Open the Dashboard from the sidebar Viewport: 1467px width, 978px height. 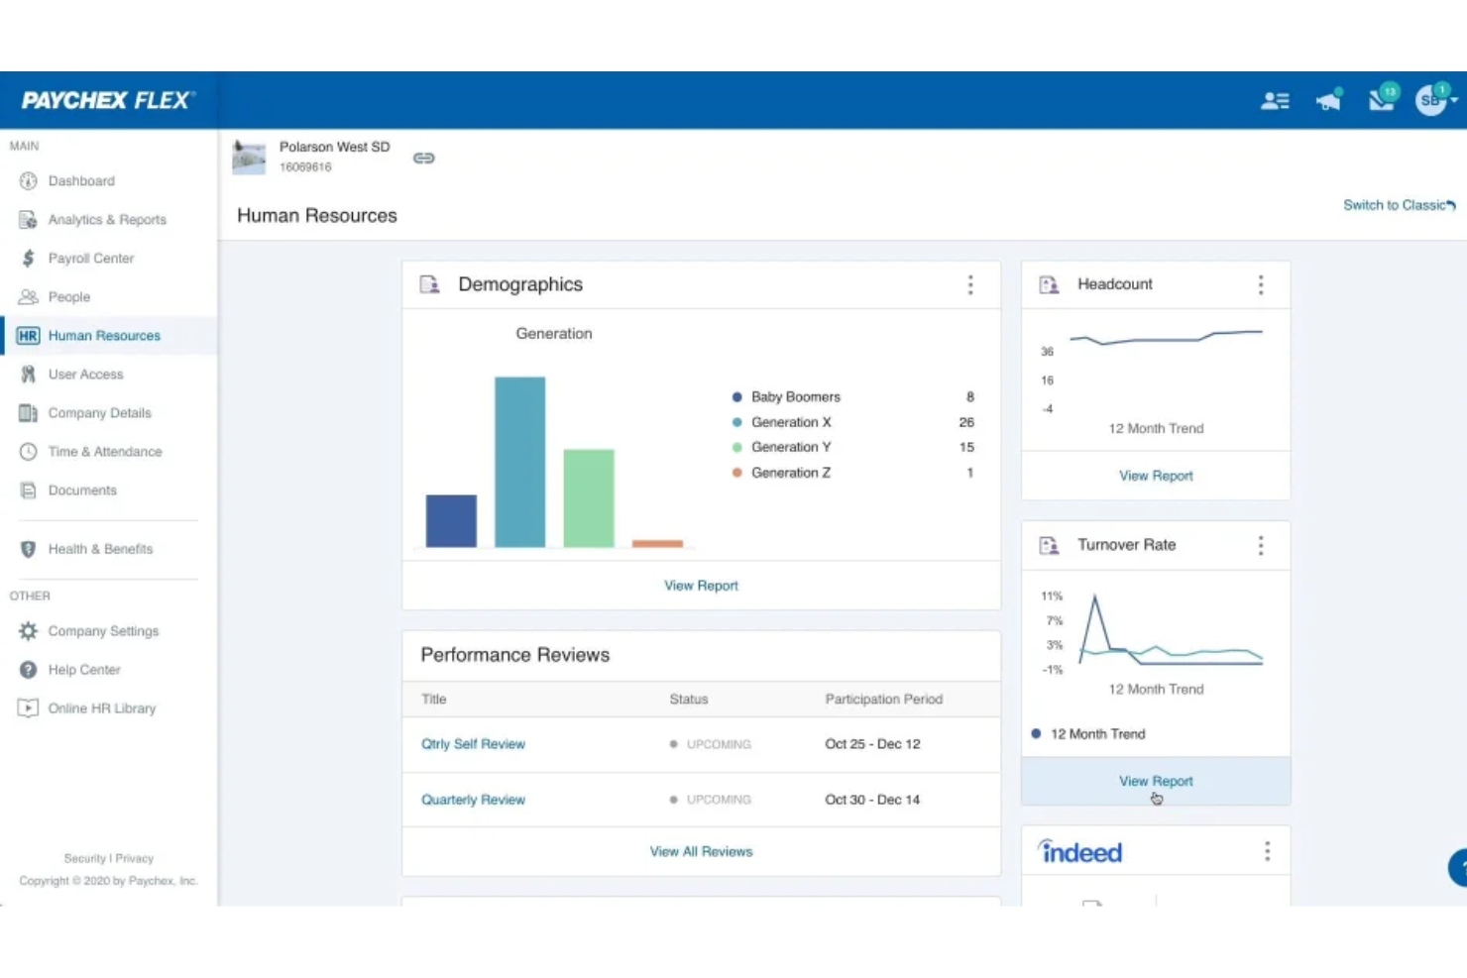[81, 180]
